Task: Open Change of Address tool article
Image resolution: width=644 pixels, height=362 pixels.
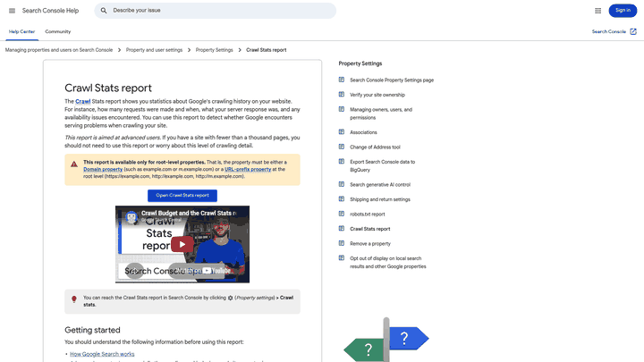Action: [x=375, y=147]
